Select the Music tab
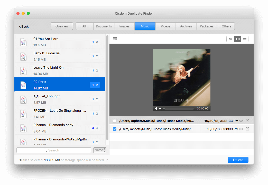 pos(145,26)
